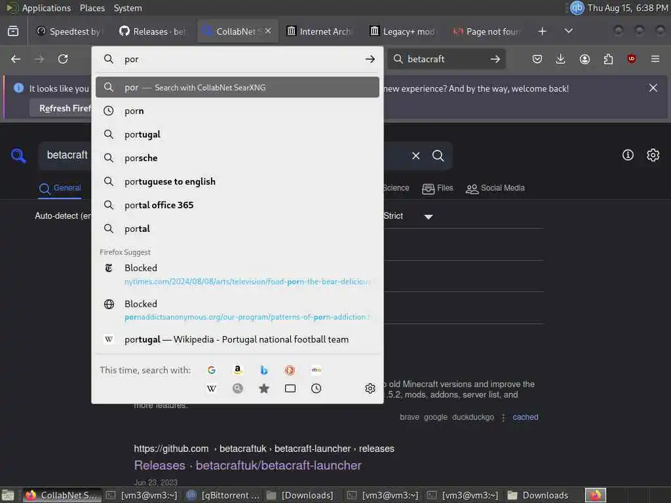Switch to the Legacy+ mod tab

[x=403, y=31]
